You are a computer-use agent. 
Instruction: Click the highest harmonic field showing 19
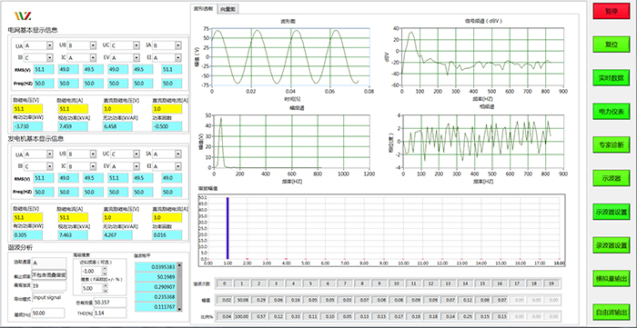(49, 286)
